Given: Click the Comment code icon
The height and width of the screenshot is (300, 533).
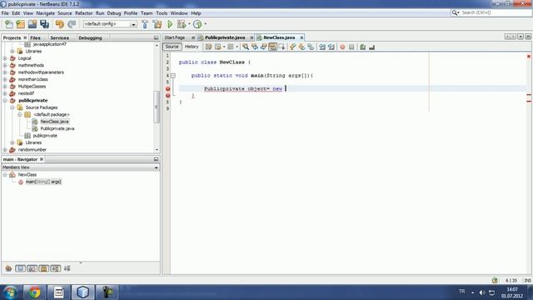Looking at the screenshot, I should (x=363, y=47).
